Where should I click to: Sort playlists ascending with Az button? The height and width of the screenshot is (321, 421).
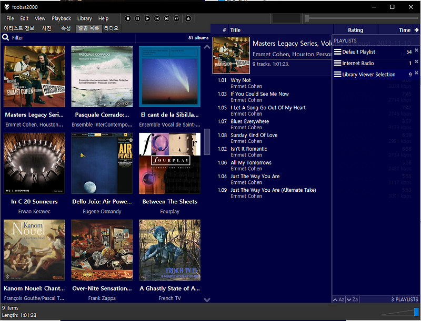(339, 299)
